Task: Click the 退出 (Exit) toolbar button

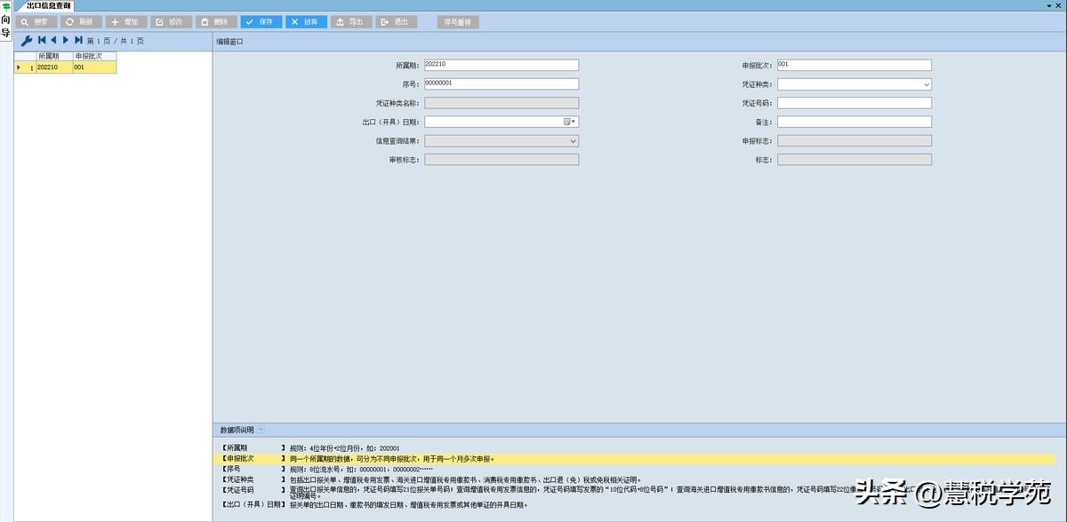Action: pos(397,22)
